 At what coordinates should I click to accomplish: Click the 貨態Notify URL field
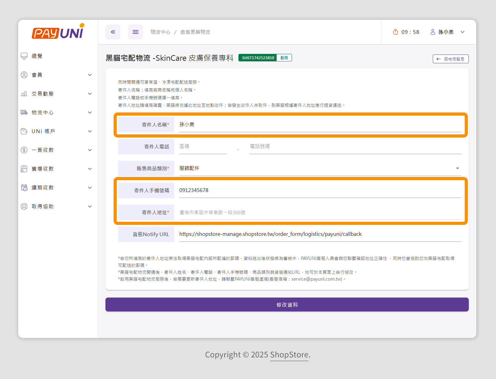coord(320,234)
